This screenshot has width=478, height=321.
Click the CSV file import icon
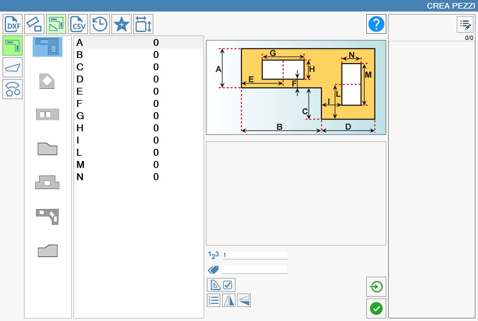78,24
